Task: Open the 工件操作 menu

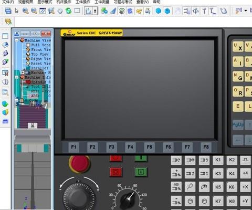Action: tap(83, 2)
